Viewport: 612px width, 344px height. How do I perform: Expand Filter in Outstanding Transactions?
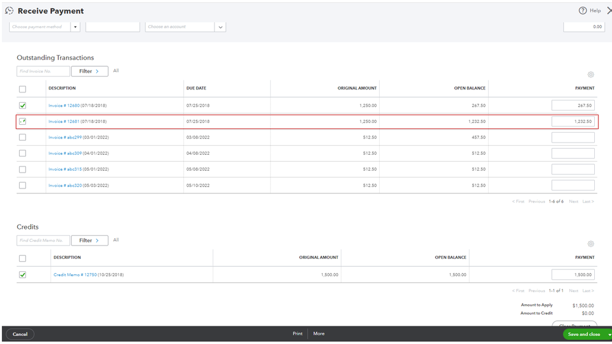(x=89, y=72)
